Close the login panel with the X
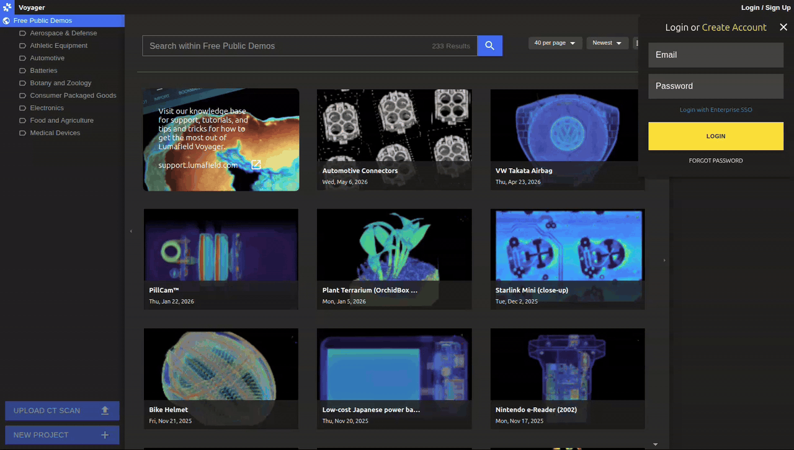 [783, 27]
